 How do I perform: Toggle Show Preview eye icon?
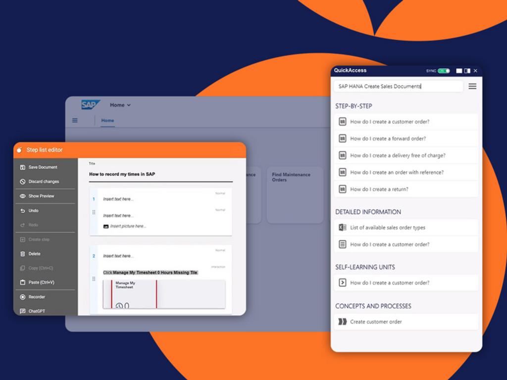pyautogui.click(x=22, y=196)
